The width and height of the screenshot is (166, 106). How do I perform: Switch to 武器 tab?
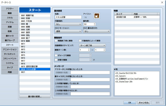click(x=10, y=27)
